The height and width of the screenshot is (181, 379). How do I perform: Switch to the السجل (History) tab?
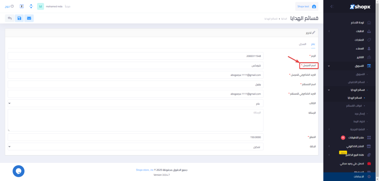(x=302, y=44)
